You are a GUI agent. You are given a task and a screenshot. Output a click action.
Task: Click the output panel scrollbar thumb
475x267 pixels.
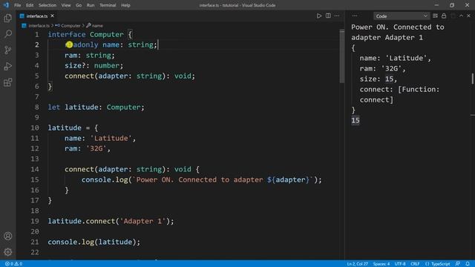[472, 79]
